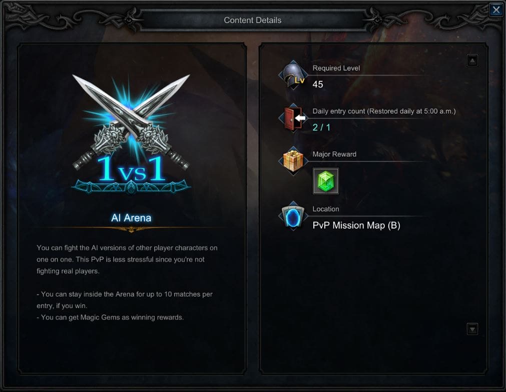The image size is (506, 392).
Task: Click the Required Level helmet icon
Action: [x=293, y=75]
